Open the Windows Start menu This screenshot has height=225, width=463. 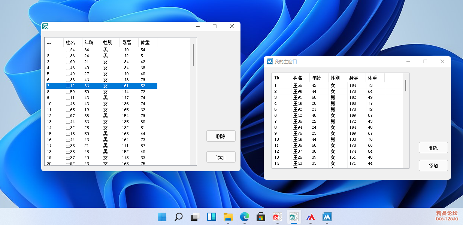click(162, 217)
